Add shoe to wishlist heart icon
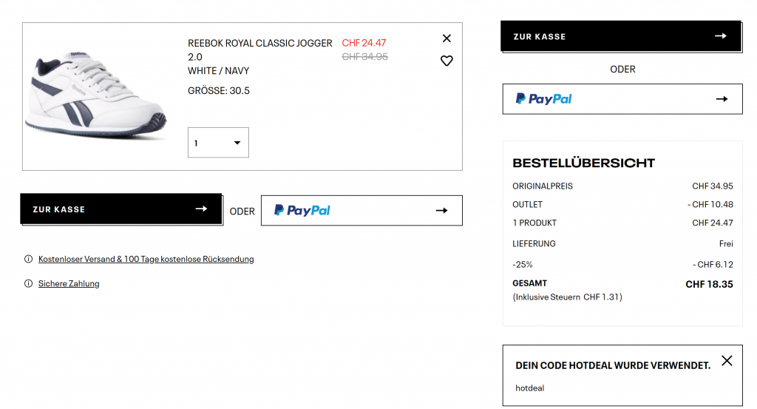 click(447, 61)
